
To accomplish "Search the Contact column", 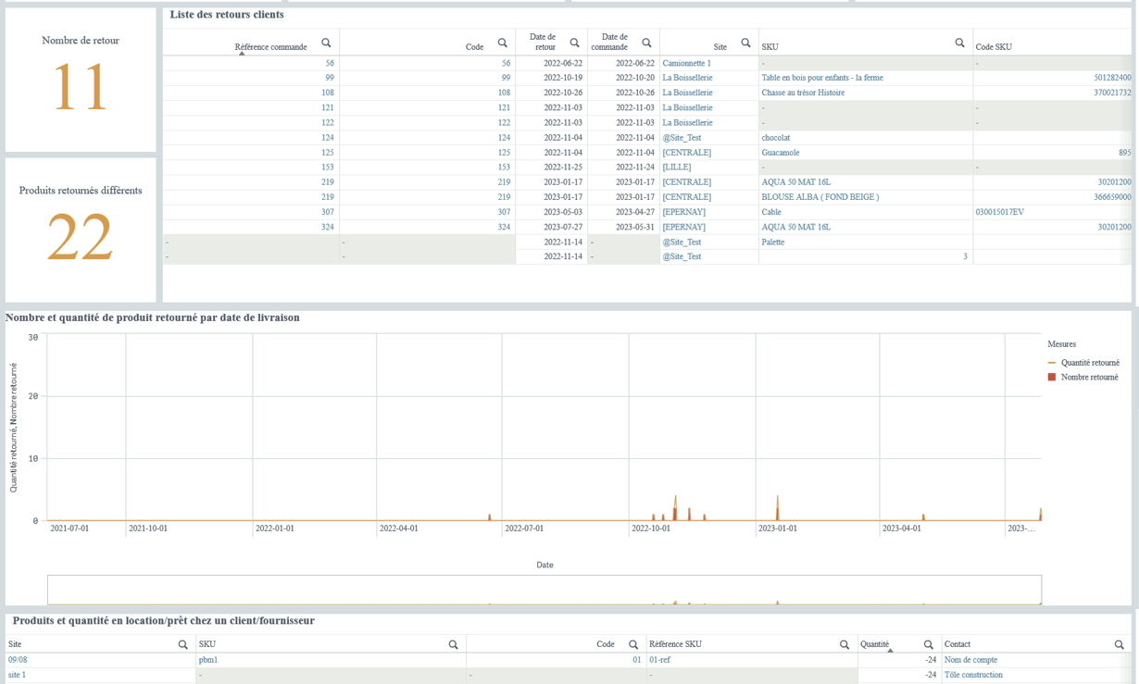I will (x=1119, y=644).
